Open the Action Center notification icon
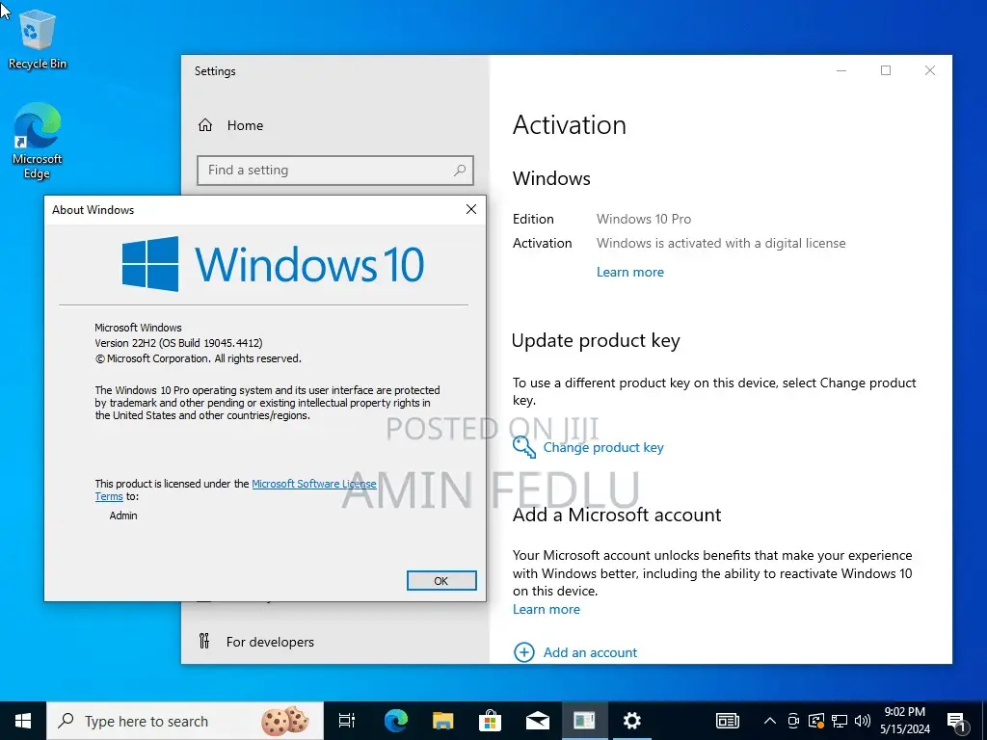Screen dimensions: 987x740 click(x=955, y=721)
